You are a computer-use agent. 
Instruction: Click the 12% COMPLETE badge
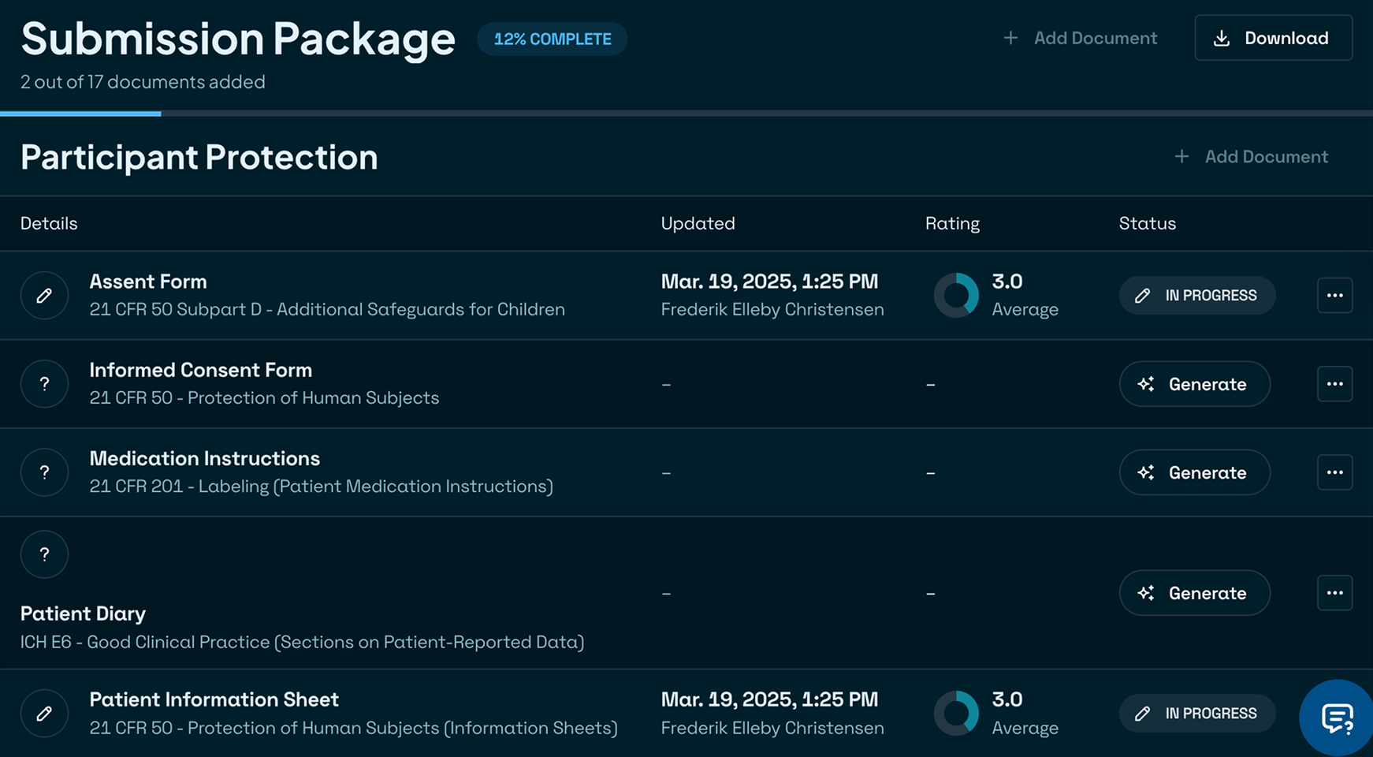point(552,39)
